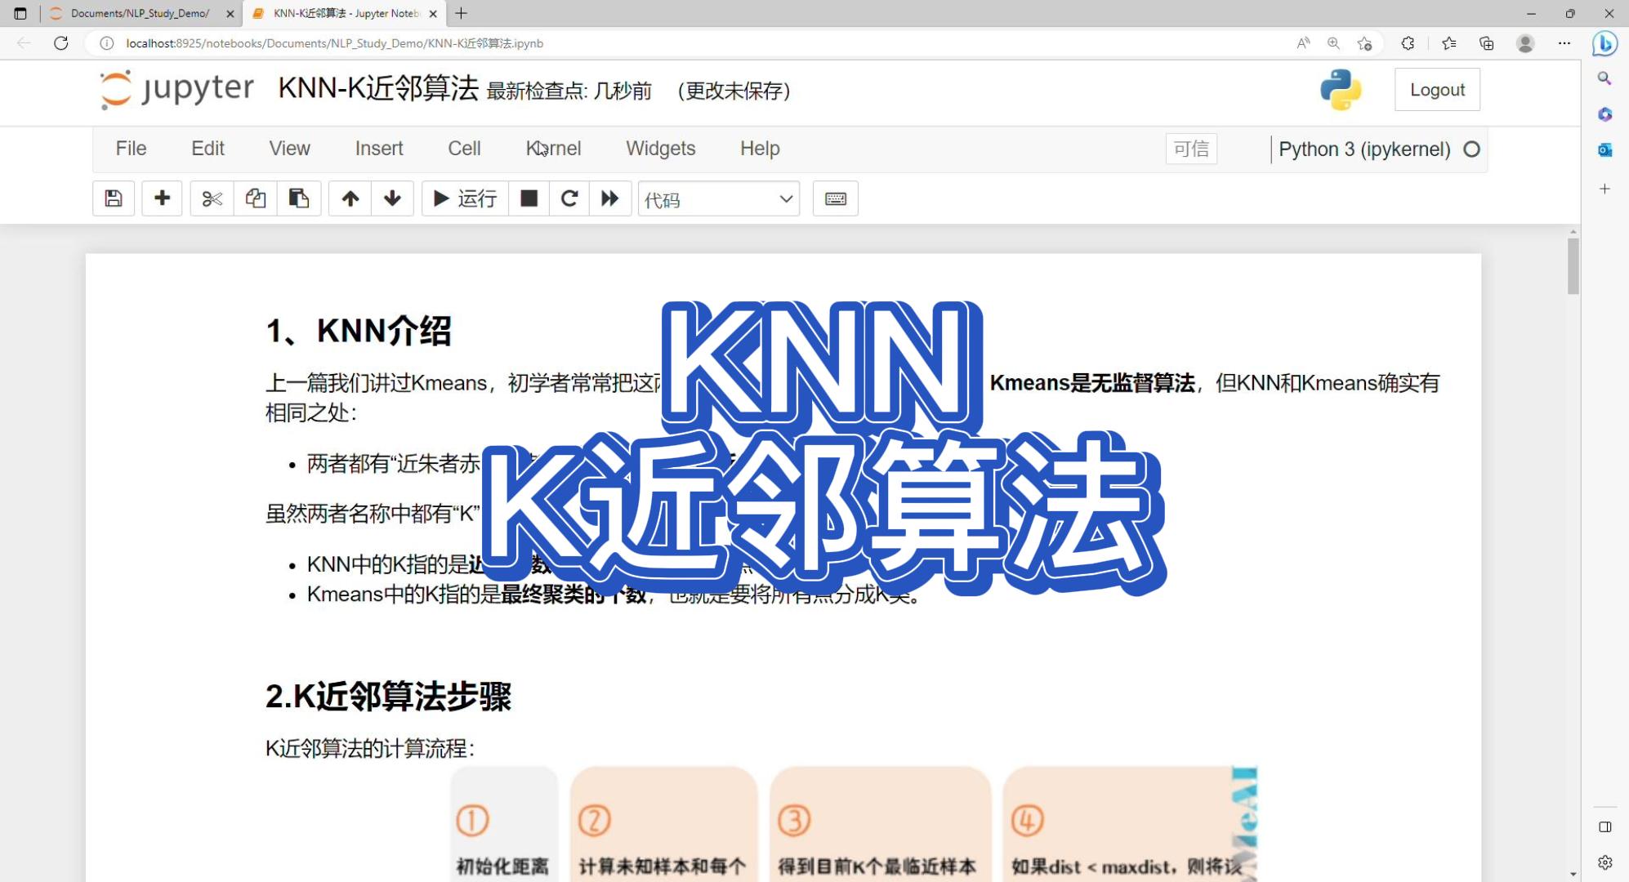Screen dimensions: 1629x882
Task: Open the Cell menu
Action: point(464,149)
